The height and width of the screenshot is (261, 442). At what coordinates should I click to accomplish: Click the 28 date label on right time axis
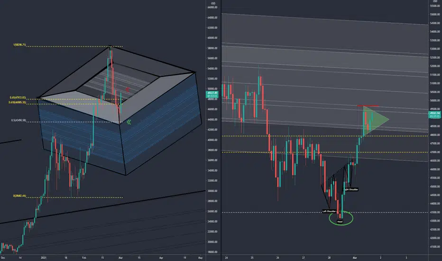(329, 258)
